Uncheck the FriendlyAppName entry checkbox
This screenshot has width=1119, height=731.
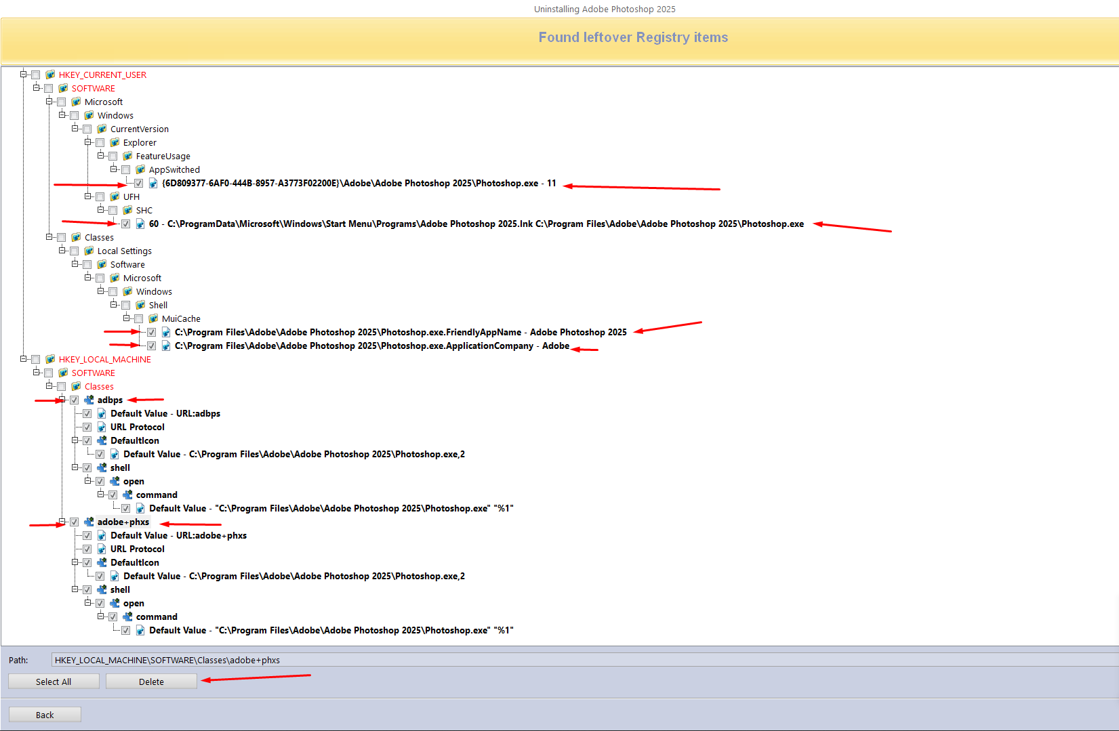point(152,332)
